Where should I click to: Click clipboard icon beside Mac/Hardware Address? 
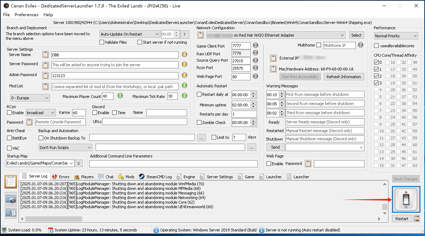pos(273,69)
